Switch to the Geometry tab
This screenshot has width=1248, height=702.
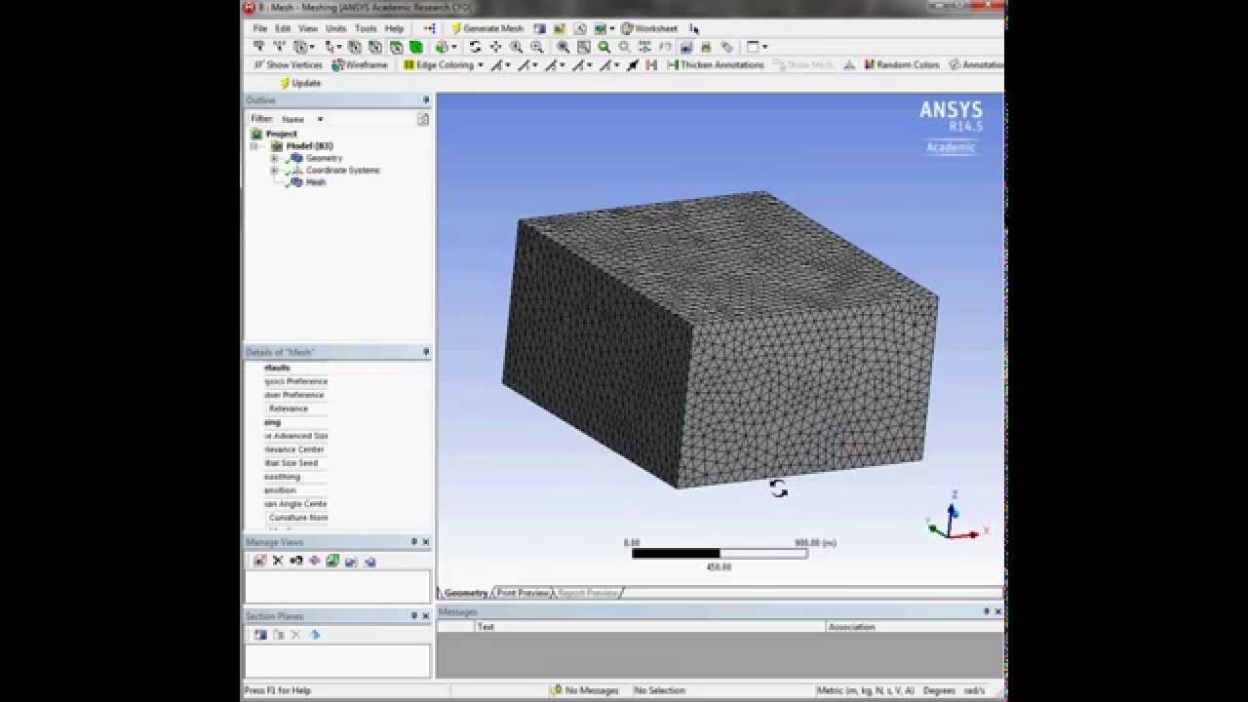click(x=465, y=593)
